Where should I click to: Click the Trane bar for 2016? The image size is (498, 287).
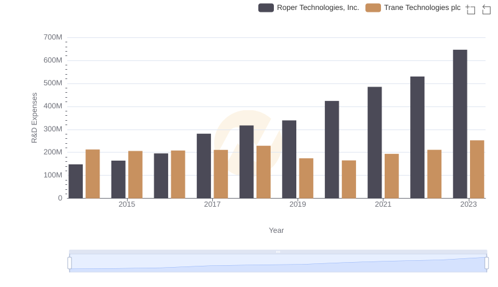[x=178, y=174]
